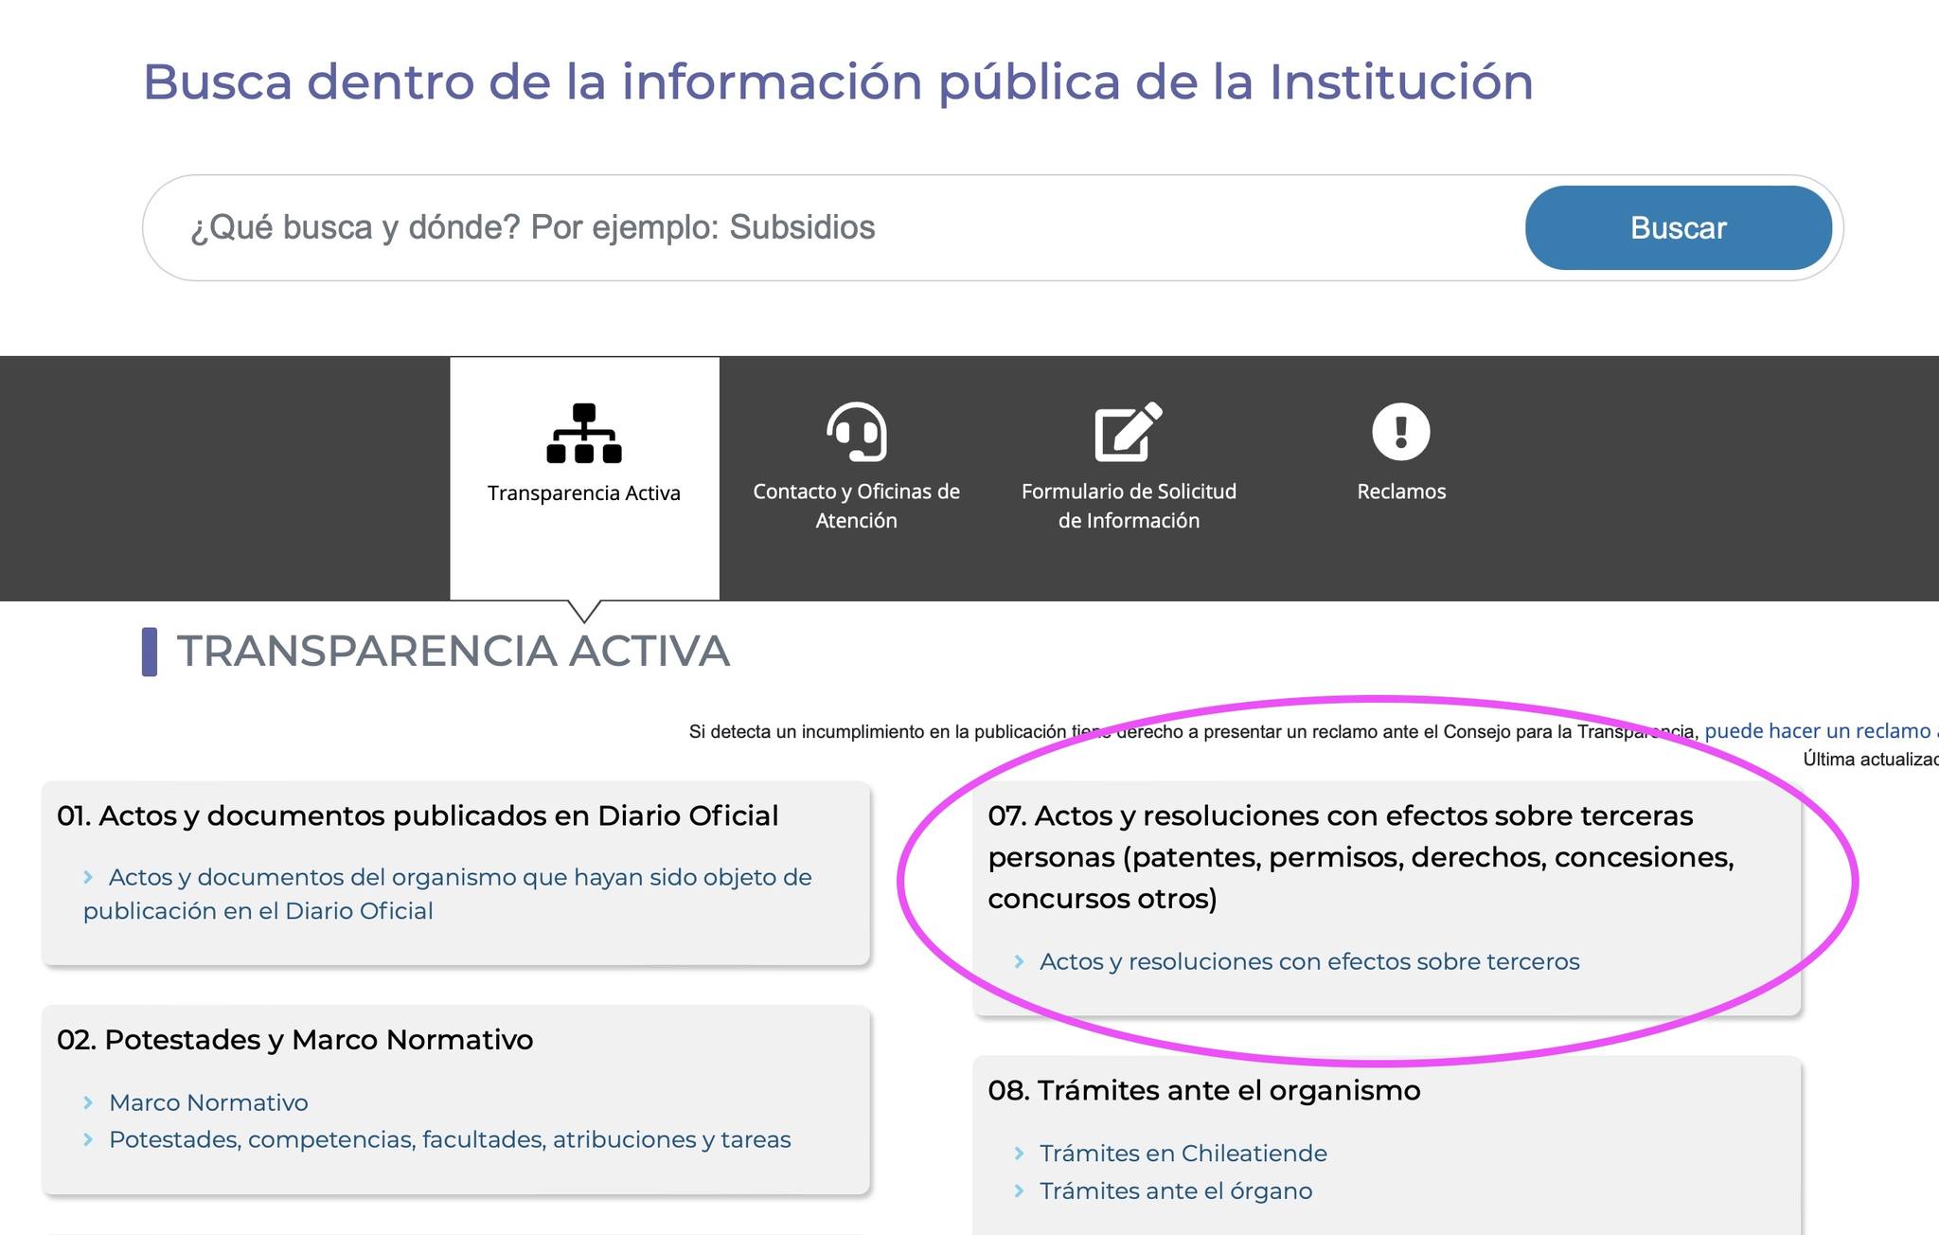This screenshot has width=1939, height=1235.
Task: Open Trámites en Chileatiende link
Action: pyautogui.click(x=1183, y=1154)
